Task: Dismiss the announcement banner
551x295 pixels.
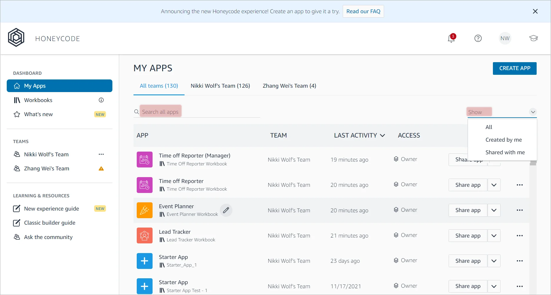Action: (535, 11)
